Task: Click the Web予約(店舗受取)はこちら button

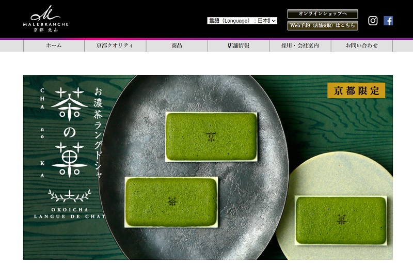Action: coord(323,25)
